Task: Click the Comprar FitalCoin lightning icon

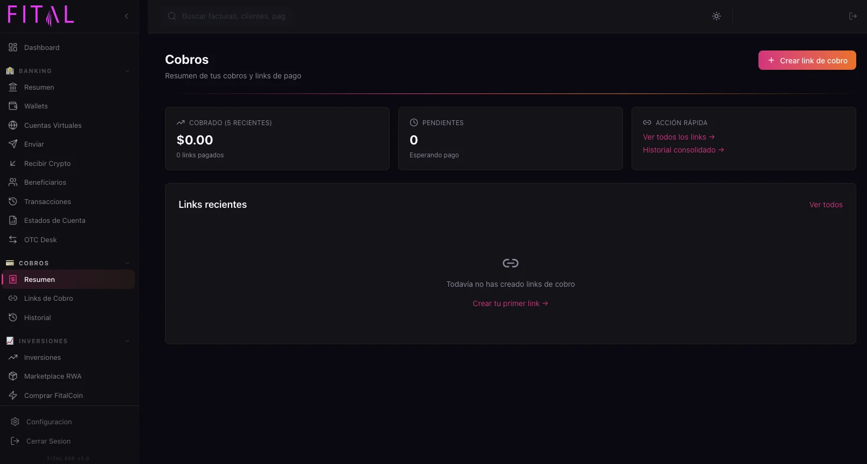Action: pyautogui.click(x=13, y=395)
